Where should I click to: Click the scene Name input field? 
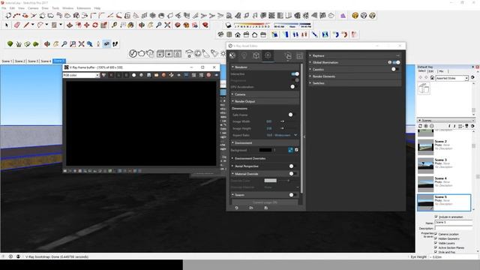click(453, 222)
